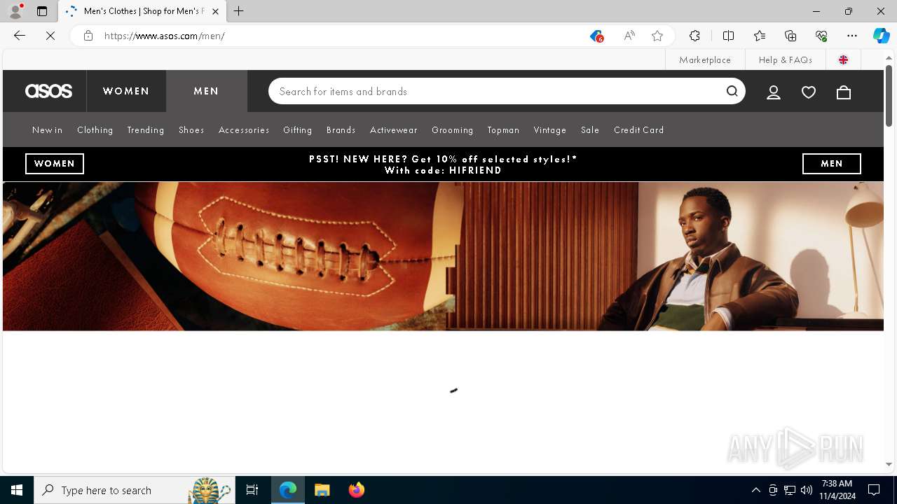
Task: Click the MEN button in promo banner
Action: point(832,164)
